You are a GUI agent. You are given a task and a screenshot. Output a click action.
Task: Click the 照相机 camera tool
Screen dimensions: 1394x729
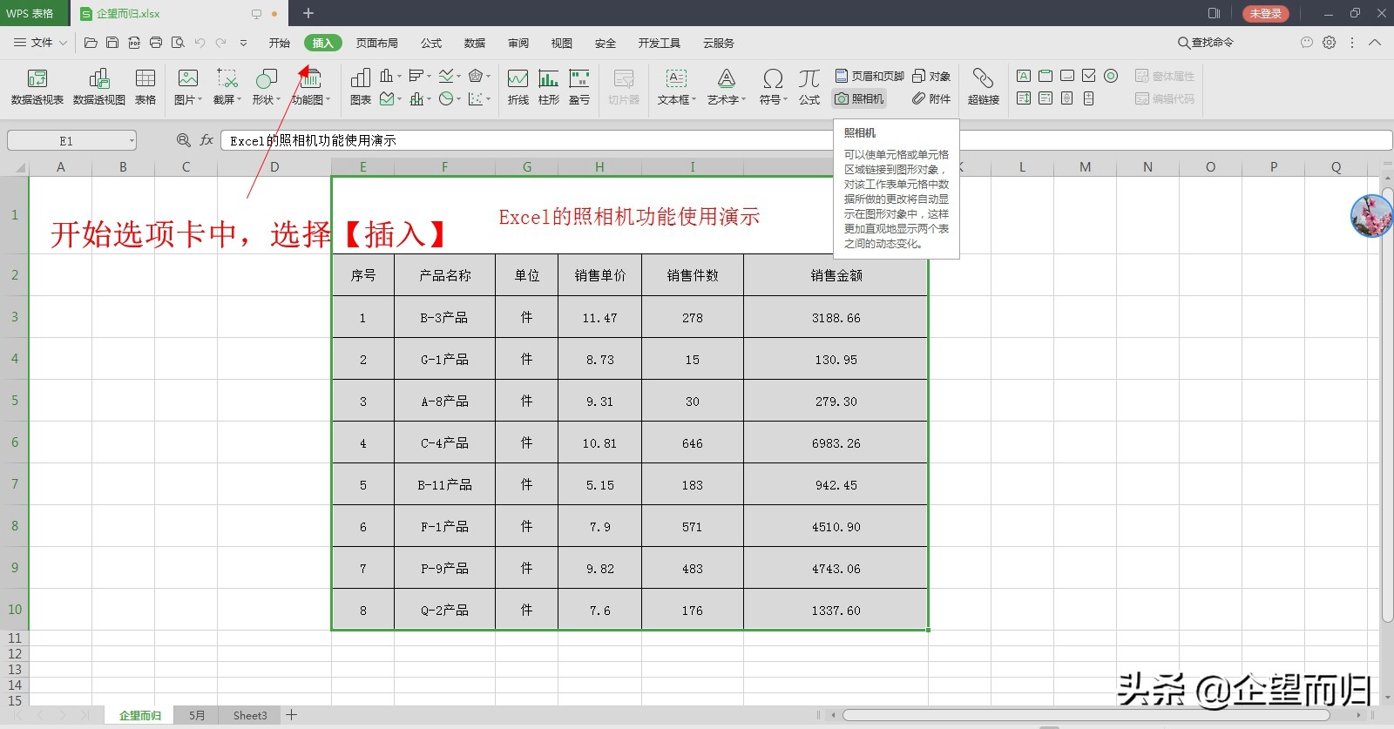859,99
